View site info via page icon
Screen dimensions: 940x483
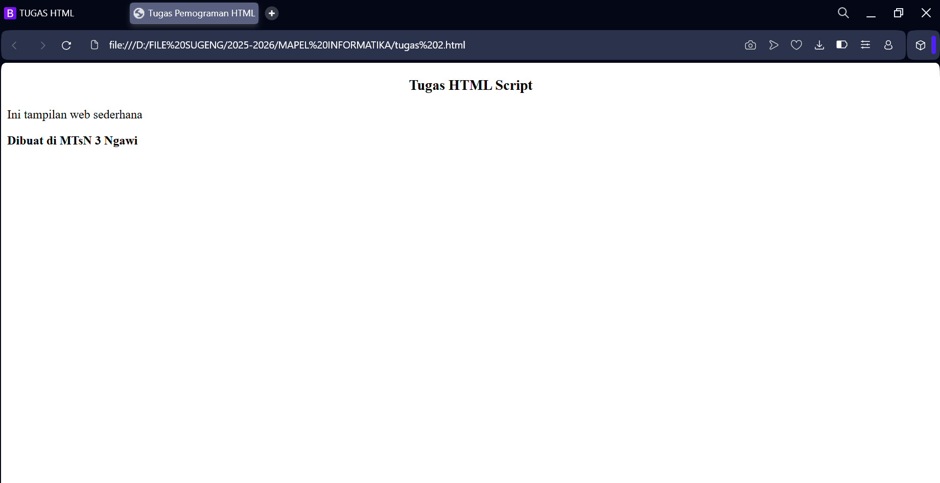95,45
